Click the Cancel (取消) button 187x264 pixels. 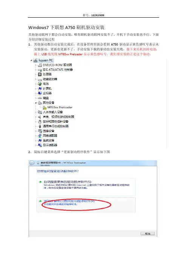pyautogui.click(x=147, y=234)
